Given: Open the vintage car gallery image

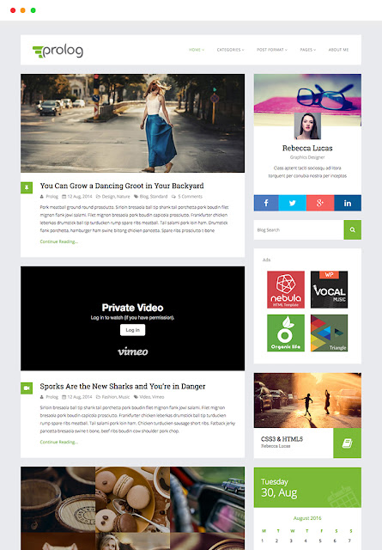Looking at the screenshot, I should 208,499.
